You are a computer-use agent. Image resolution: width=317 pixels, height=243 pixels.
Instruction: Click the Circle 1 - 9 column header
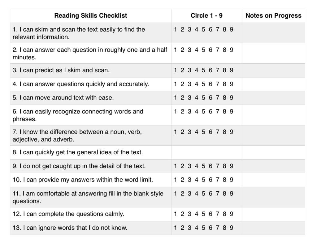(x=206, y=15)
